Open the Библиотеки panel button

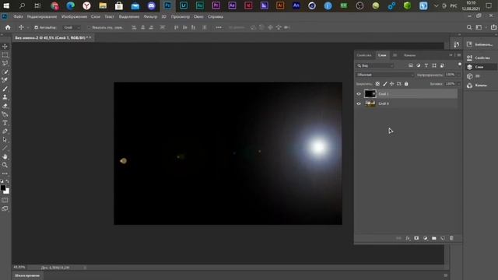pyautogui.click(x=481, y=45)
